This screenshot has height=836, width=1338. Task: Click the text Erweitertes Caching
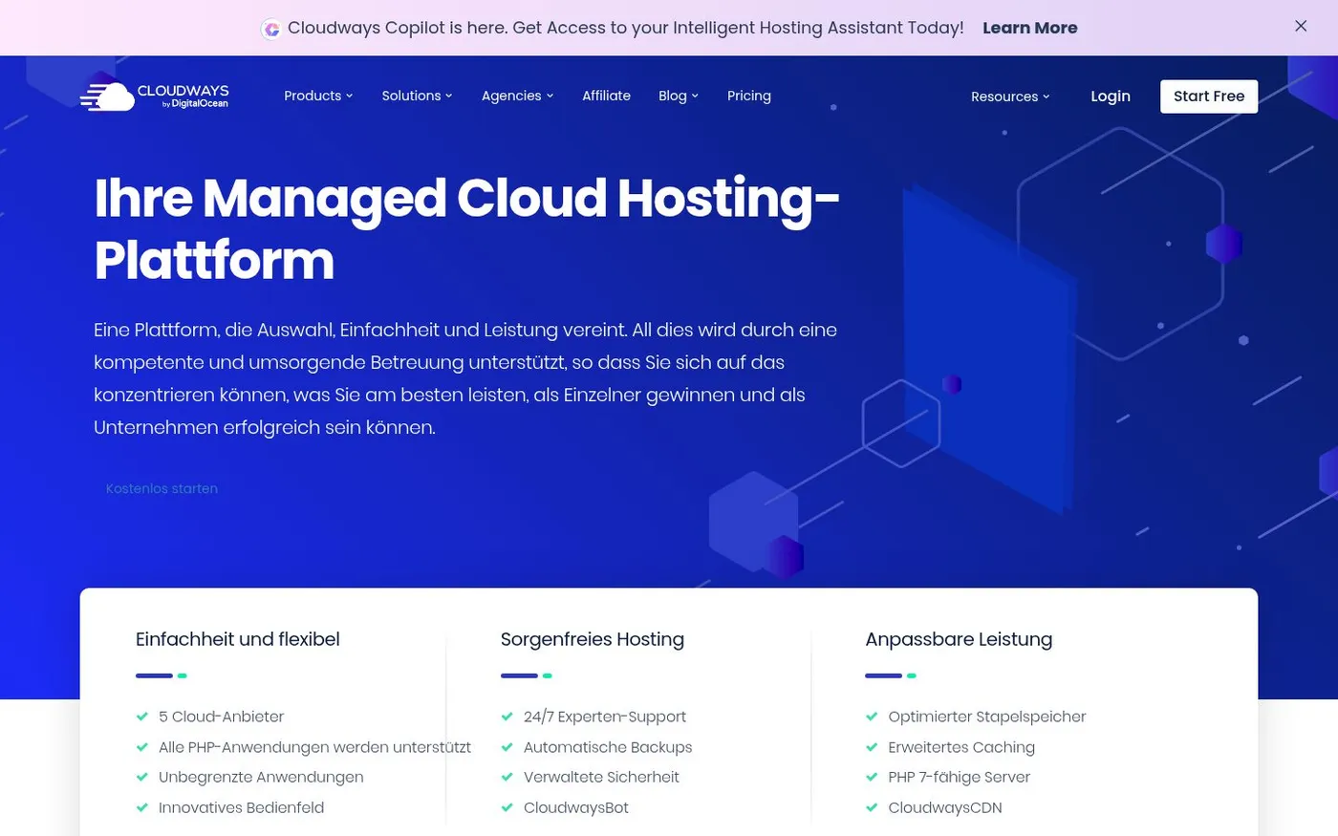(x=961, y=747)
